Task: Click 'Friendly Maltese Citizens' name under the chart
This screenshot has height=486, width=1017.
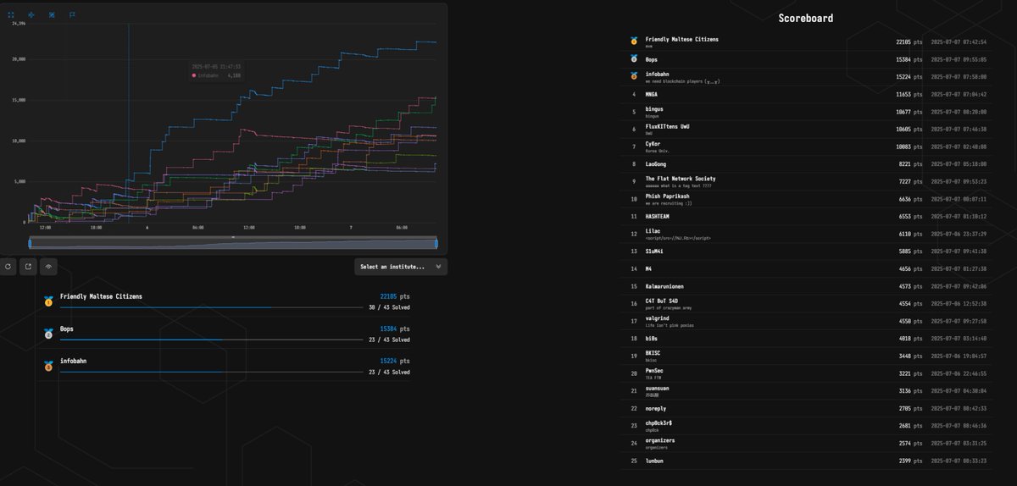Action: pos(101,296)
